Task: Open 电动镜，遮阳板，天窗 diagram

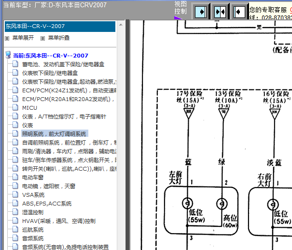Action: tap(49, 186)
